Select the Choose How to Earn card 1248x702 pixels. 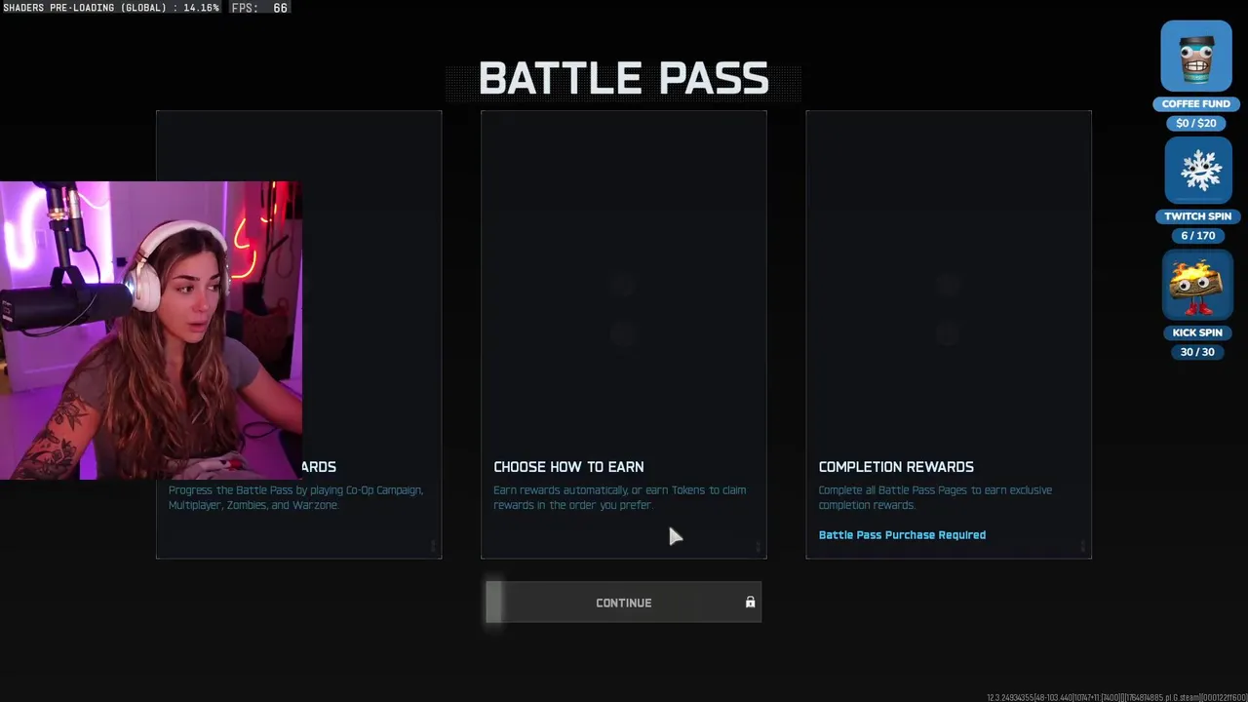click(624, 334)
